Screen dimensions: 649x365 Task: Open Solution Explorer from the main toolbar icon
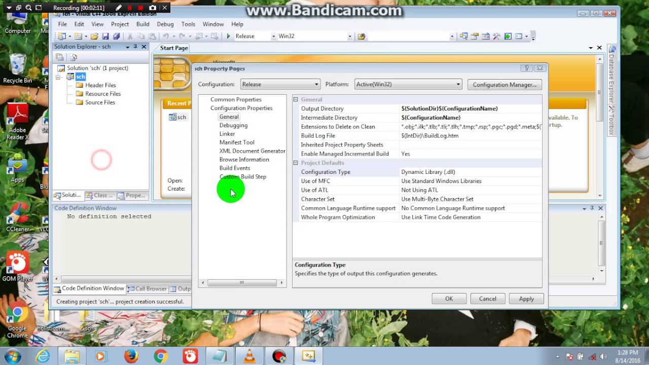point(463,36)
